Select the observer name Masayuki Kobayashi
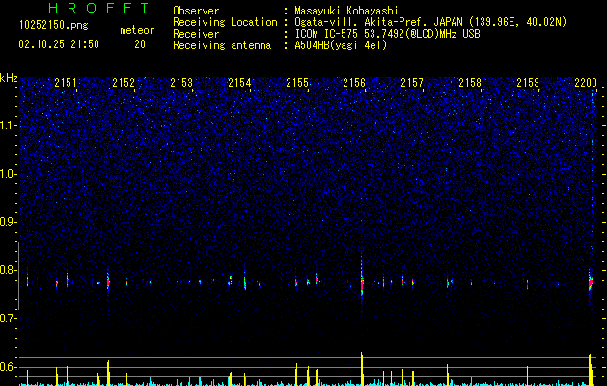This screenshot has width=607, height=386. pyautogui.click(x=346, y=11)
